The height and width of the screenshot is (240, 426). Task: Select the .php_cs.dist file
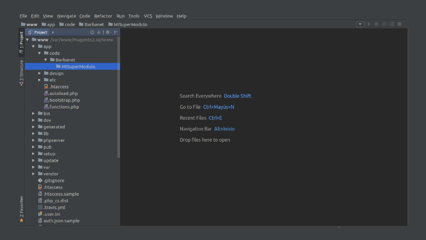(x=53, y=200)
